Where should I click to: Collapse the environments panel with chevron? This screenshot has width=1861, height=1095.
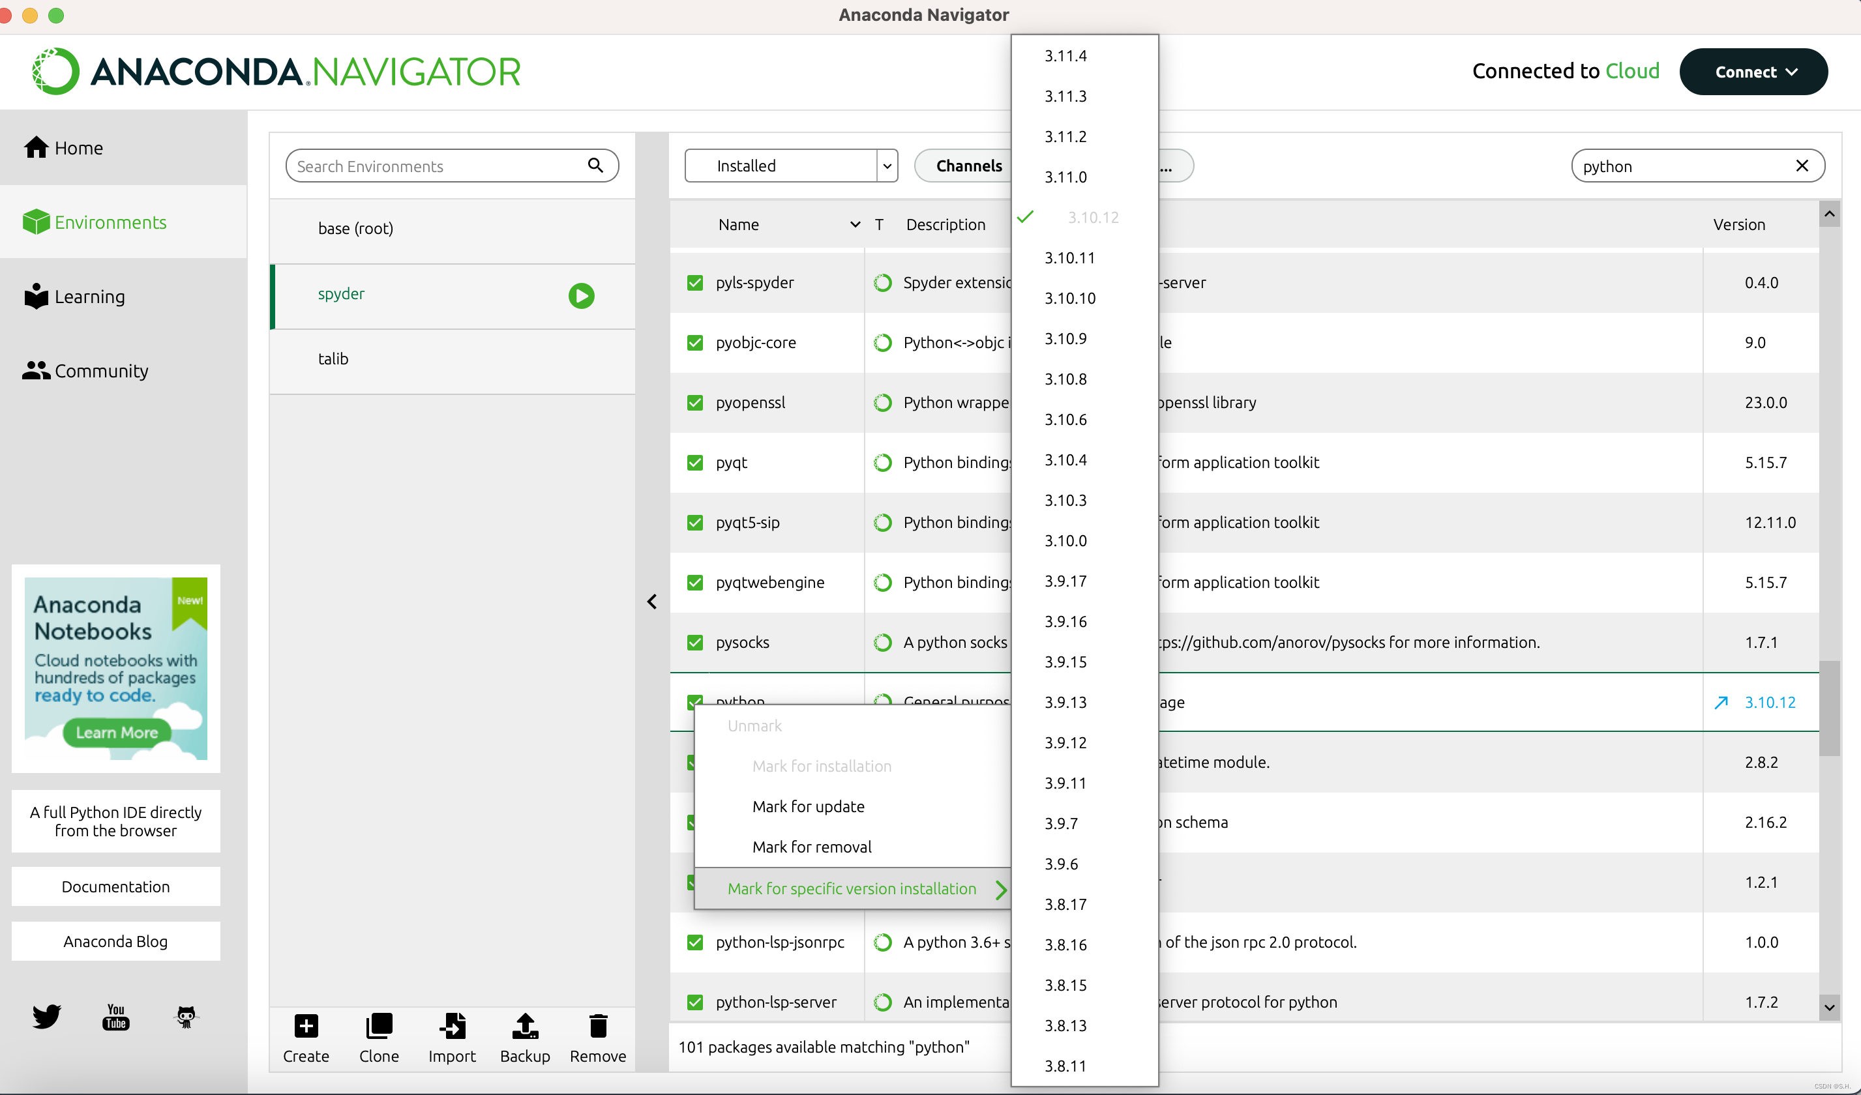(652, 601)
